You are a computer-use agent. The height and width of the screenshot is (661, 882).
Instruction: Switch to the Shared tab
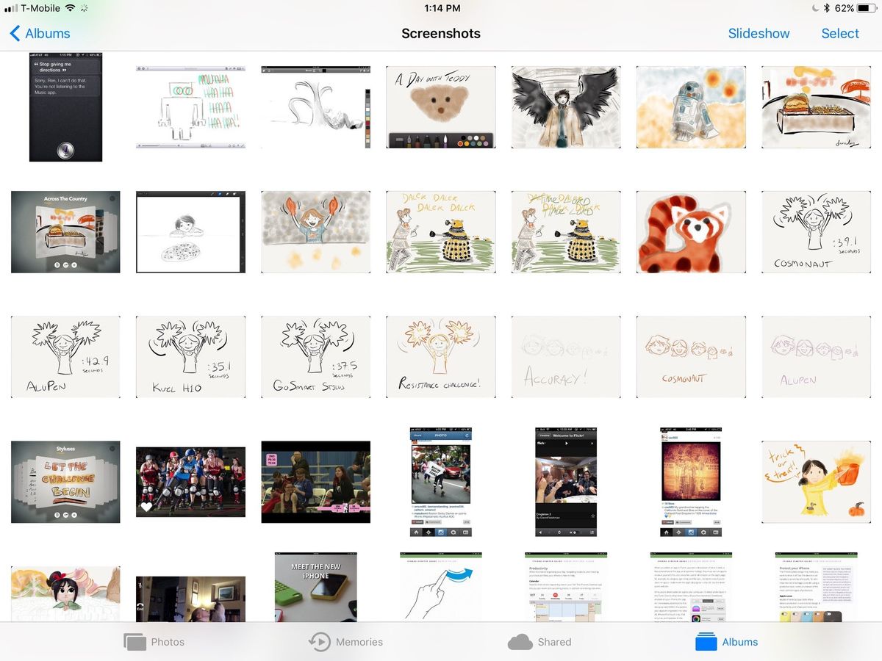click(x=540, y=641)
